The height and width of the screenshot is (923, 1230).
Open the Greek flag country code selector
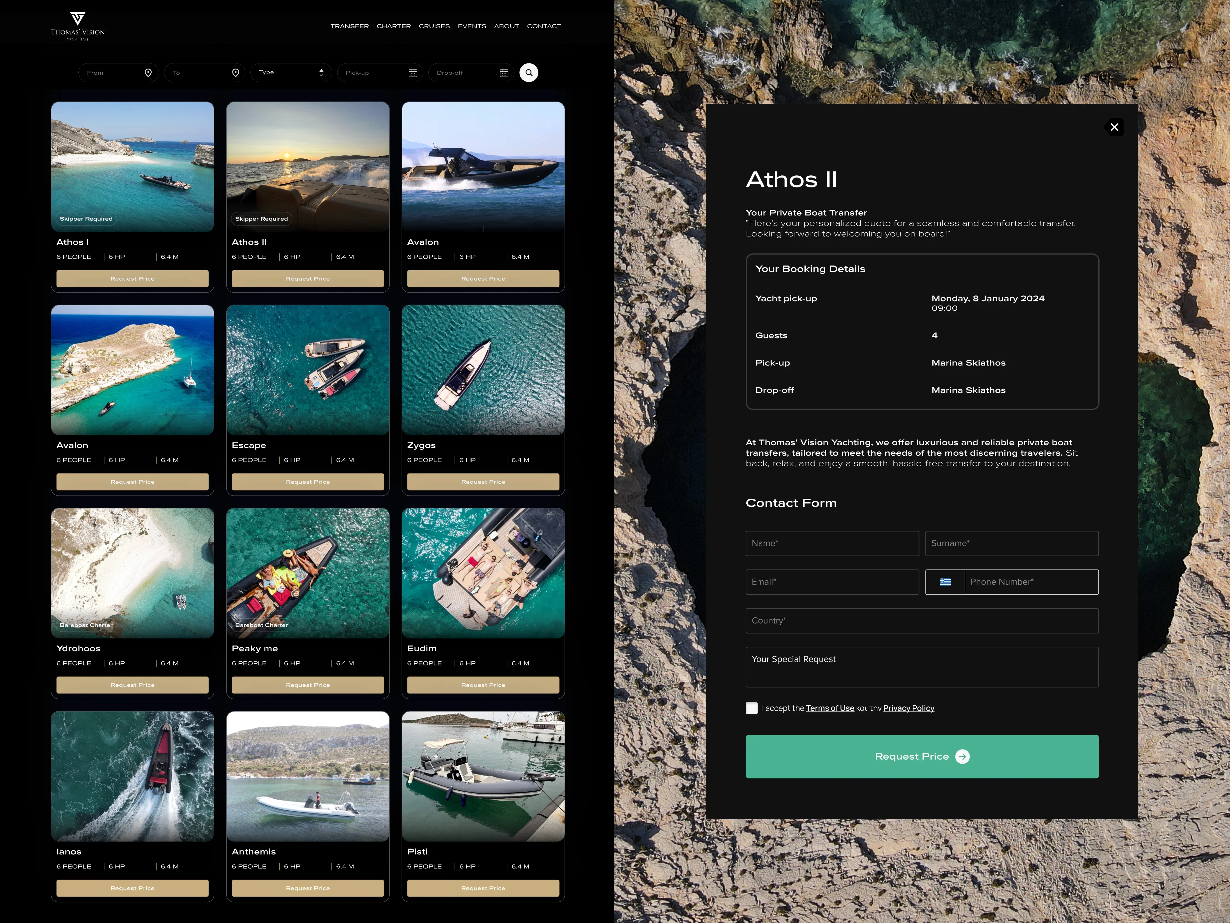945,582
